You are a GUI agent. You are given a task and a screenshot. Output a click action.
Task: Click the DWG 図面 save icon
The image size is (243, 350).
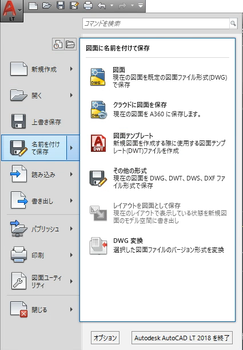click(98, 77)
